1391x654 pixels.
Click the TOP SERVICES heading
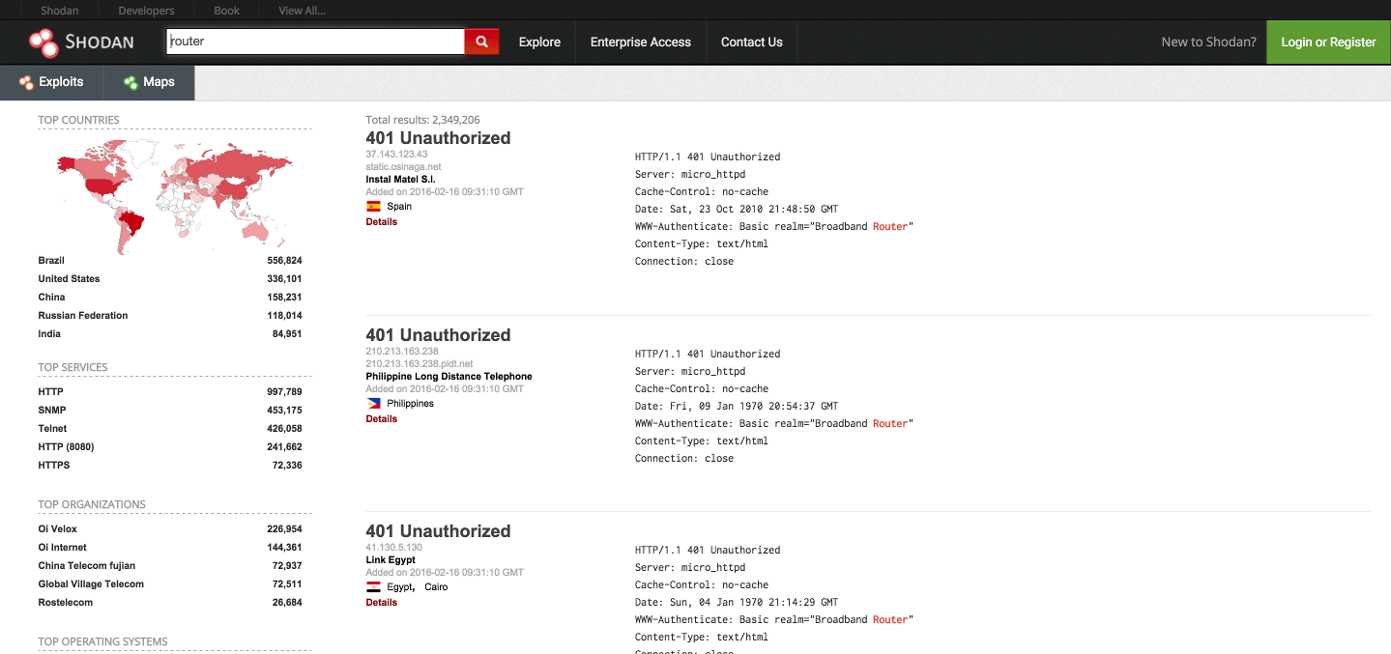tap(72, 367)
